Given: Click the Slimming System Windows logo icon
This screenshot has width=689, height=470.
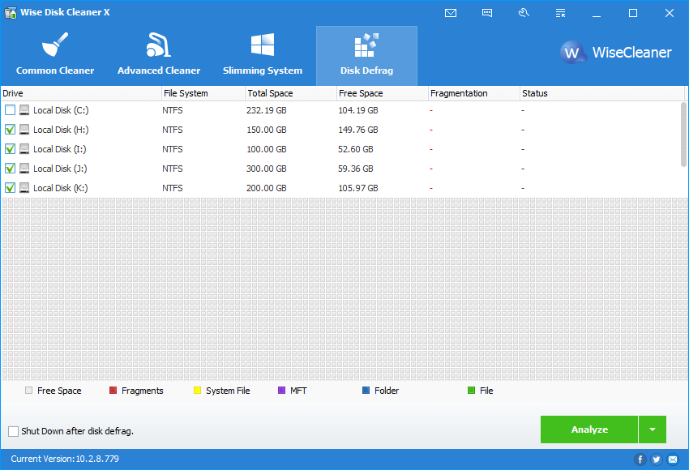Looking at the screenshot, I should click(263, 45).
